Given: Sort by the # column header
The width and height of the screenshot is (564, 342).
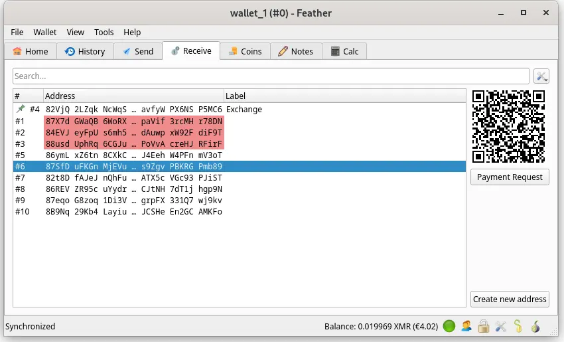Looking at the screenshot, I should pos(28,96).
